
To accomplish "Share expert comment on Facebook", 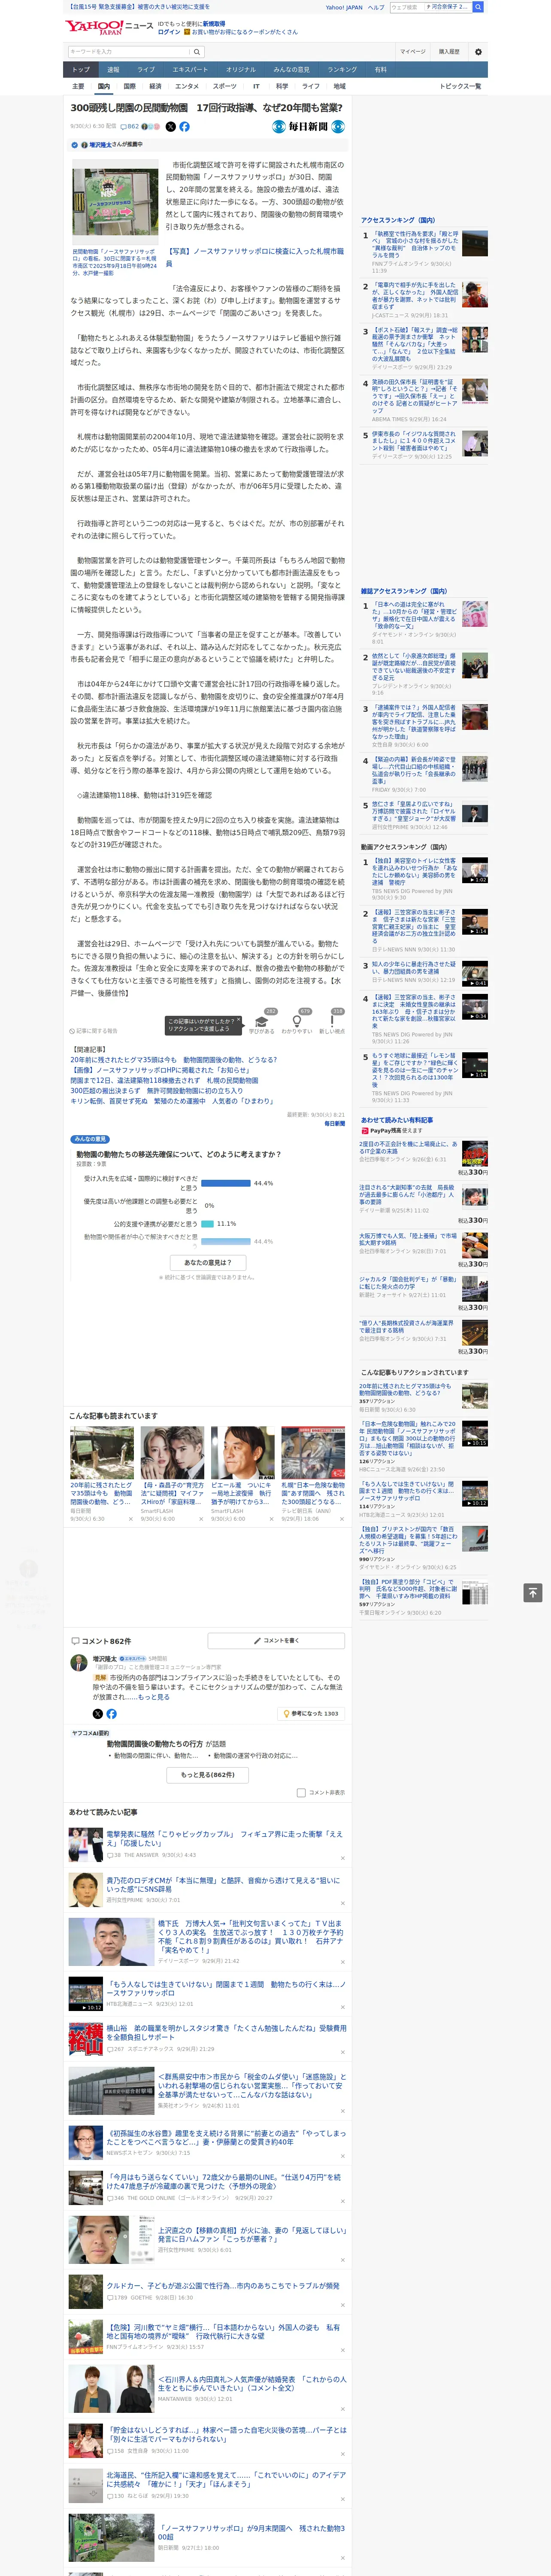I will (111, 1714).
